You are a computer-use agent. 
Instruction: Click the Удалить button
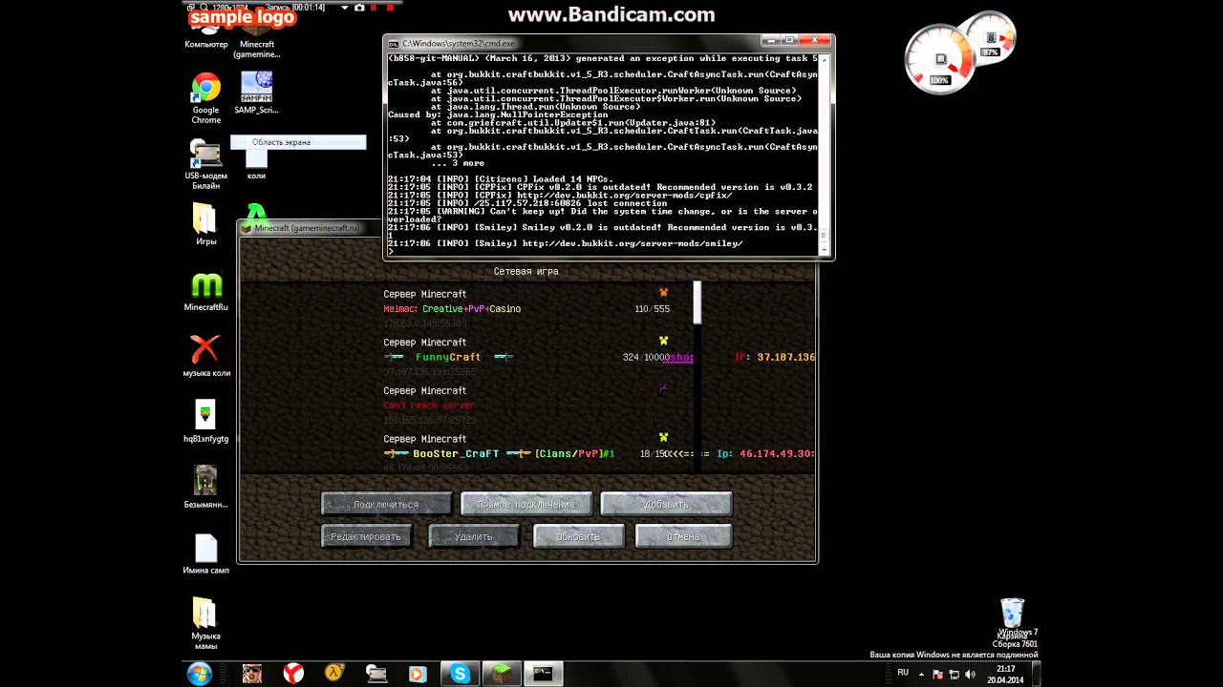coord(474,536)
